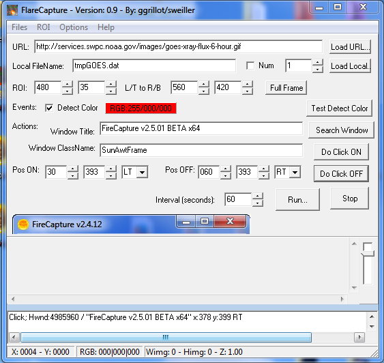Open the Files menu
Image resolution: width=384 pixels, height=363 pixels.
[19, 27]
